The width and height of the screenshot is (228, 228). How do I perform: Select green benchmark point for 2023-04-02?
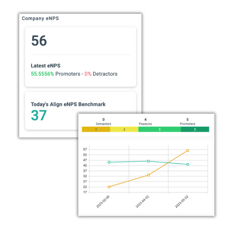pyautogui.click(x=148, y=161)
